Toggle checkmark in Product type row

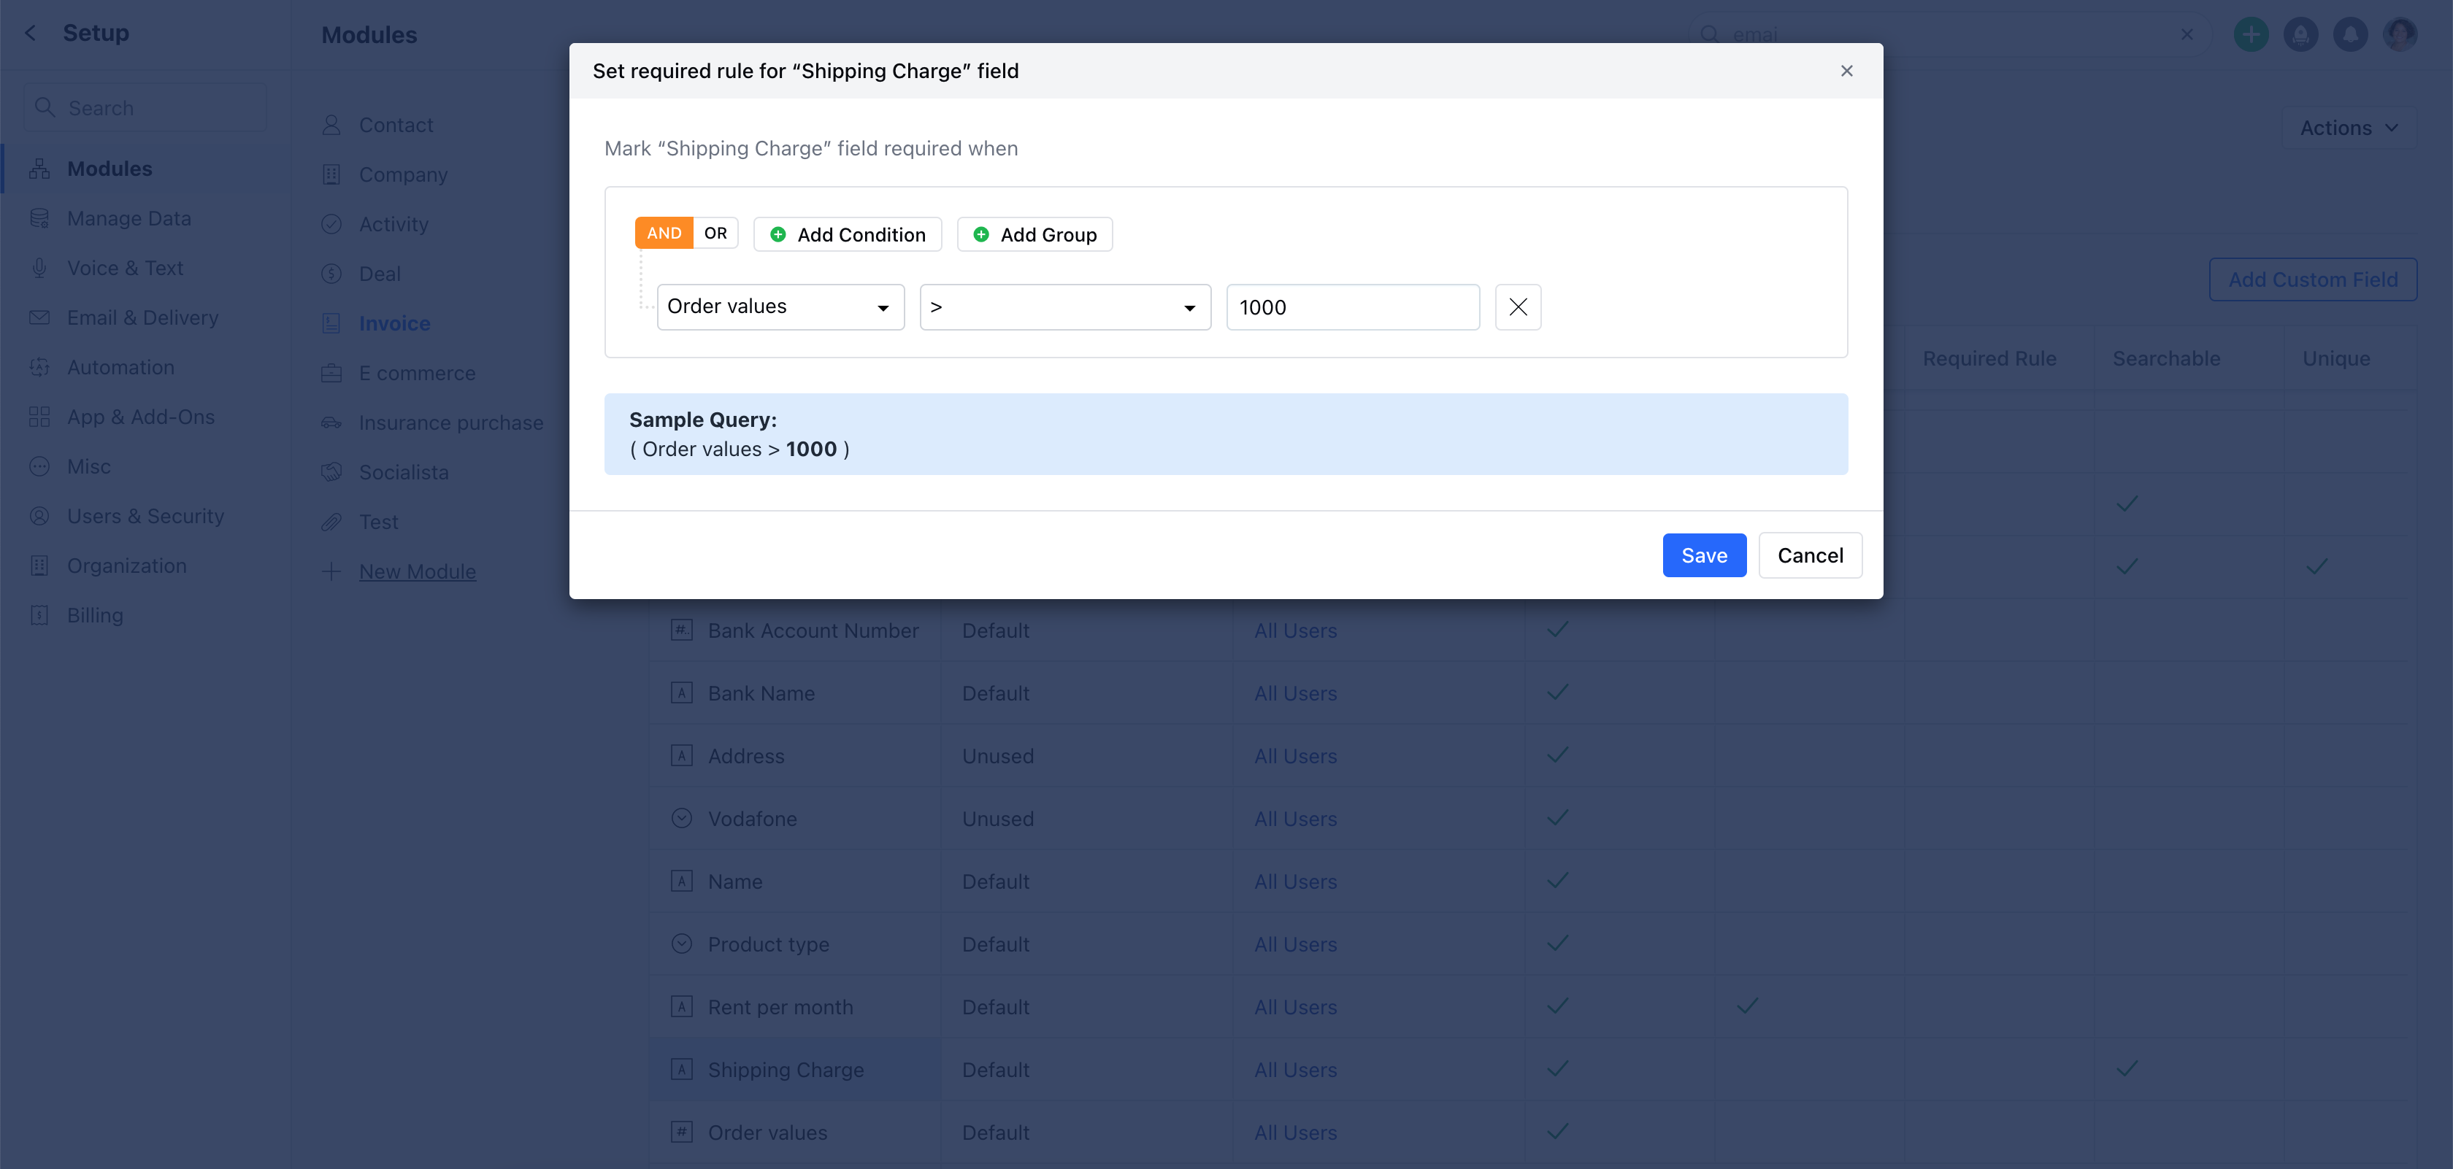click(x=1557, y=943)
